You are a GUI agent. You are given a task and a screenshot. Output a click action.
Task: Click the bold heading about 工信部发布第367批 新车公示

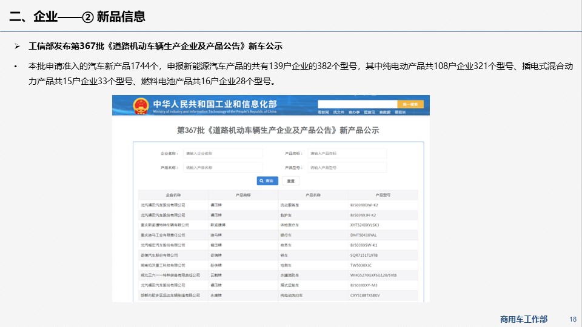[156, 46]
